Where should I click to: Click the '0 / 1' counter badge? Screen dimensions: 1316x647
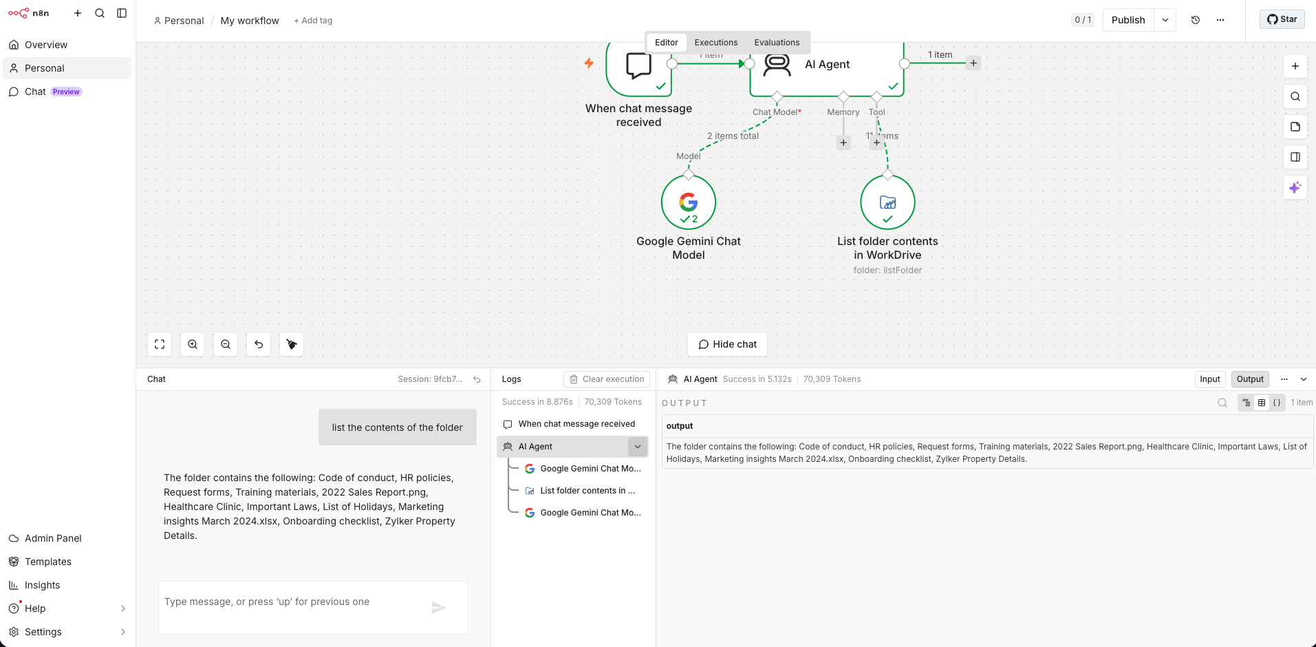point(1083,20)
